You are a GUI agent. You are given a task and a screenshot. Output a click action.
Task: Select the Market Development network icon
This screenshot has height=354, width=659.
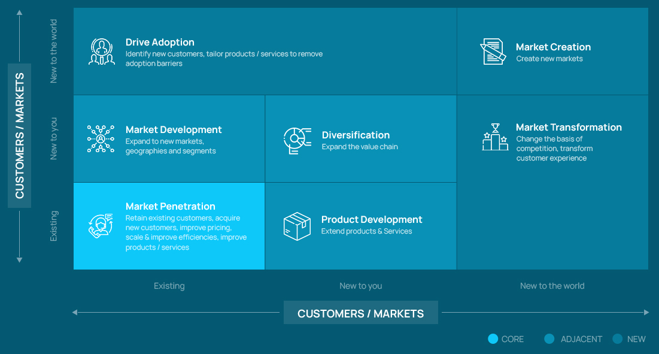(101, 139)
